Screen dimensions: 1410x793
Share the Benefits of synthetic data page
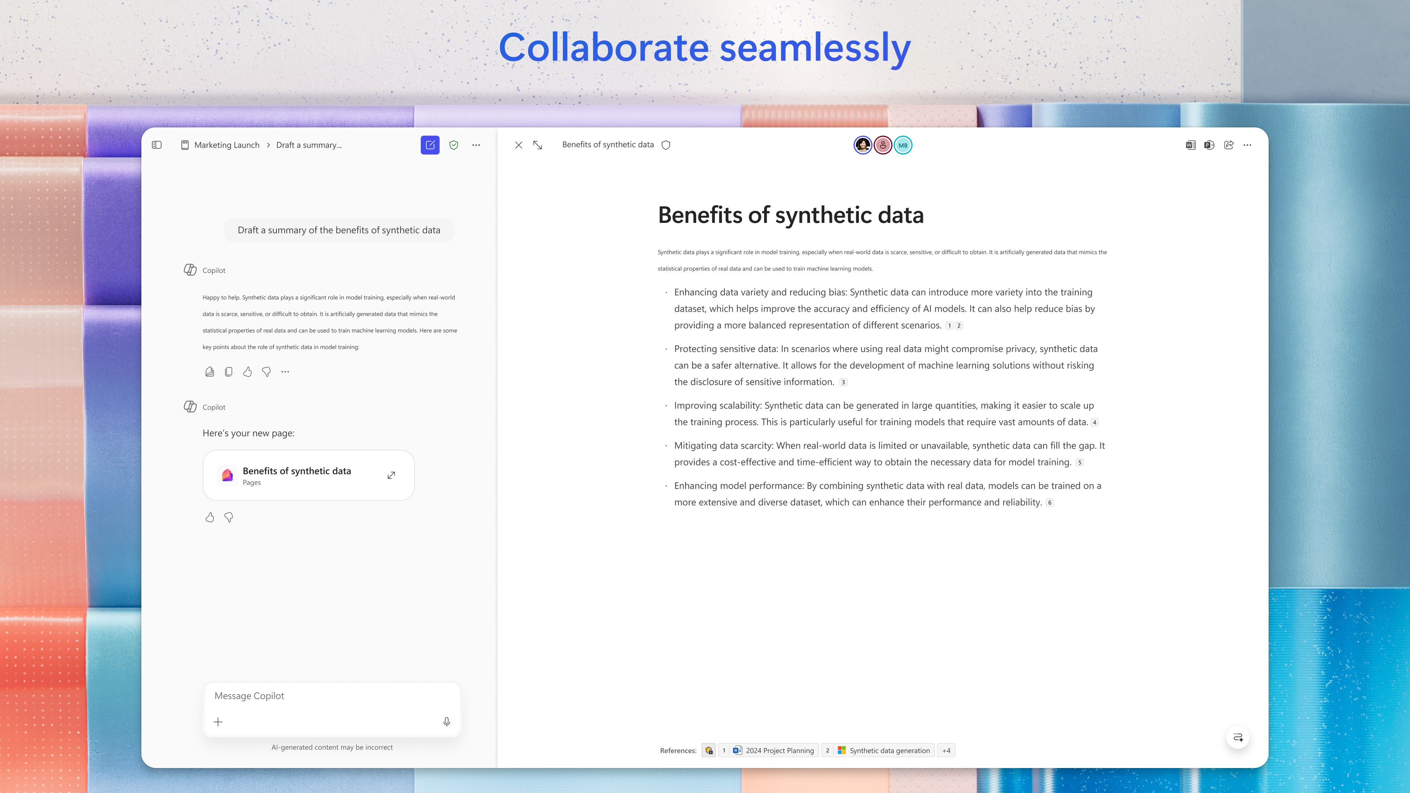(x=1228, y=145)
